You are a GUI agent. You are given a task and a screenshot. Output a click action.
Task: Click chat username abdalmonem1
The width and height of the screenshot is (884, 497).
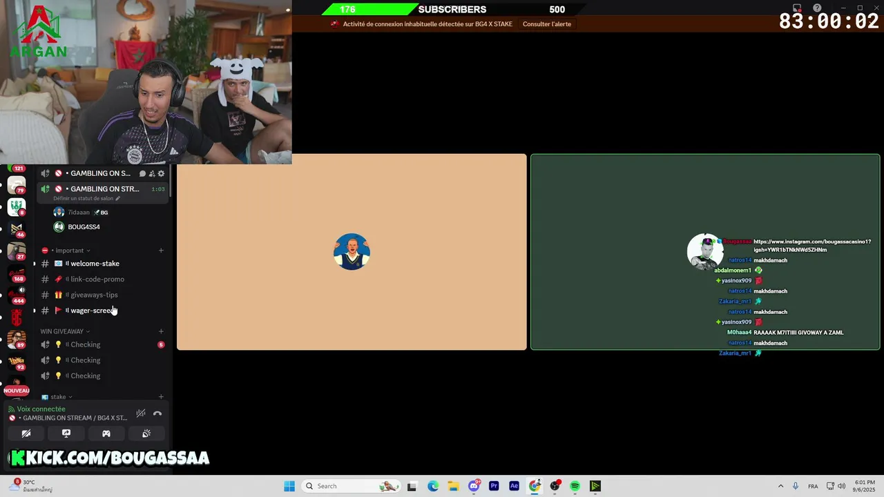[733, 271]
